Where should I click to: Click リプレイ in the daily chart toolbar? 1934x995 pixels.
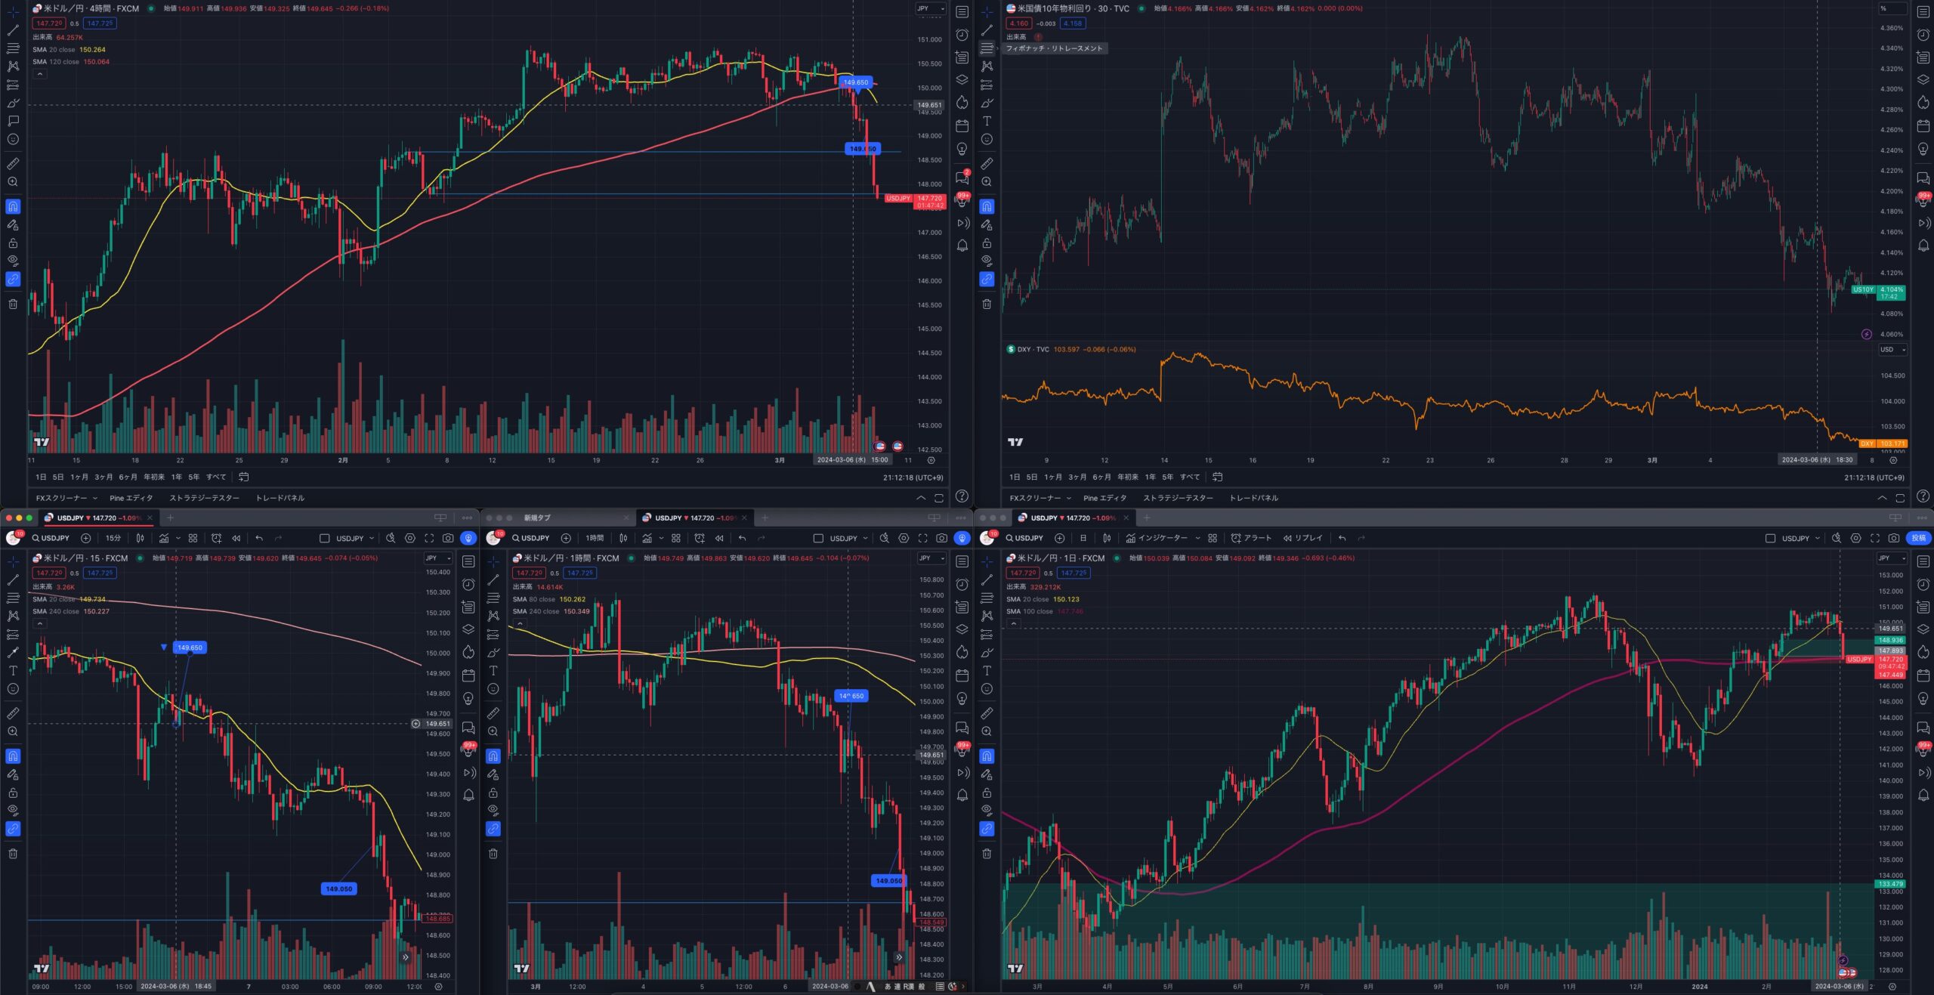pyautogui.click(x=1302, y=538)
